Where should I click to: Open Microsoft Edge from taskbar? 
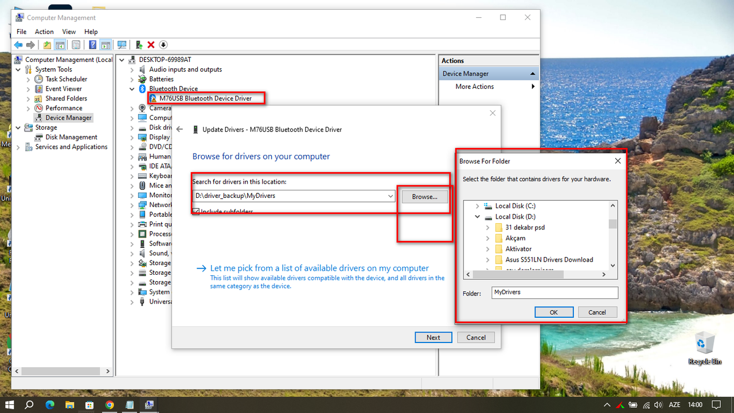(50, 404)
